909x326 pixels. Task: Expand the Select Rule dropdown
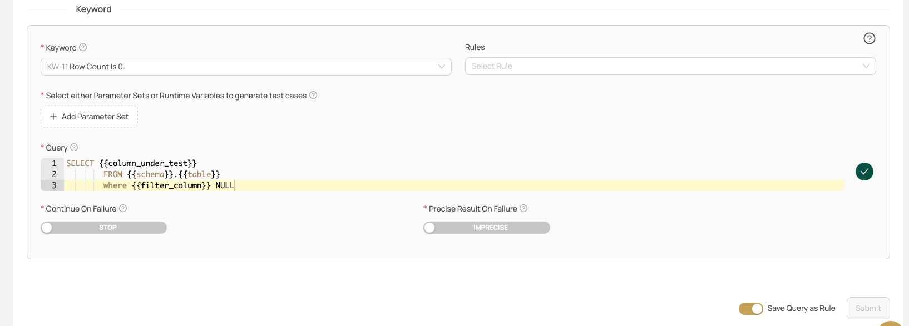pos(670,66)
